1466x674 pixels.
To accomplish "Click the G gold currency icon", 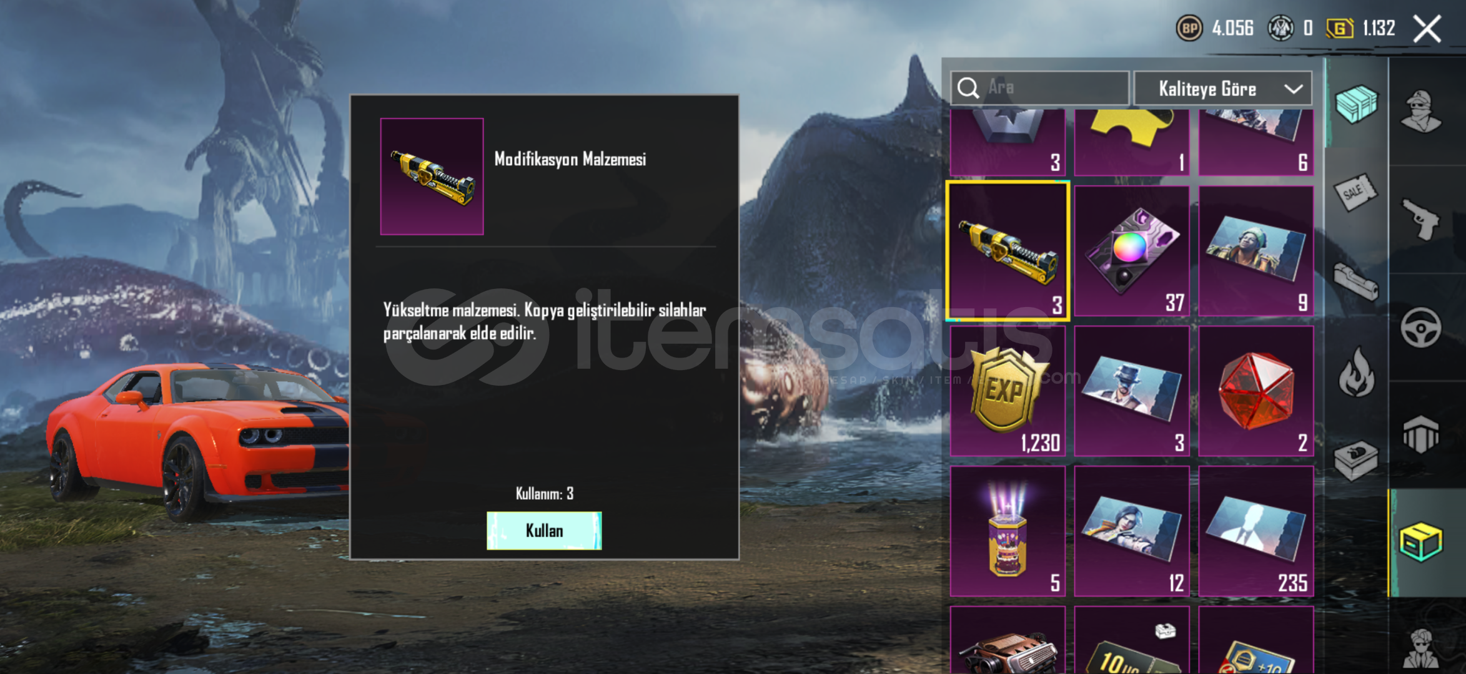I will pyautogui.click(x=1339, y=28).
